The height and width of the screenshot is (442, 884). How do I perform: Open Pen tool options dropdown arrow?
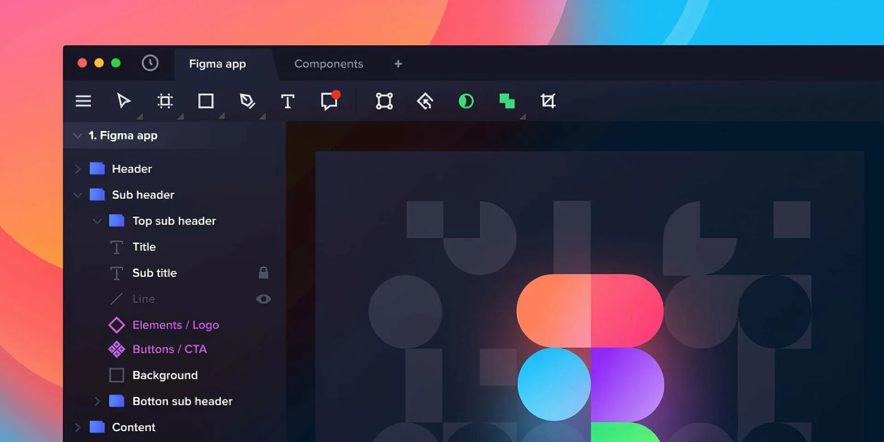click(x=262, y=116)
